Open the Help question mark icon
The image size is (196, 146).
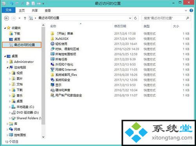point(191,11)
